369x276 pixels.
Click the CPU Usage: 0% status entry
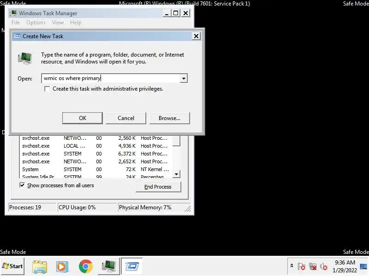[87, 207]
